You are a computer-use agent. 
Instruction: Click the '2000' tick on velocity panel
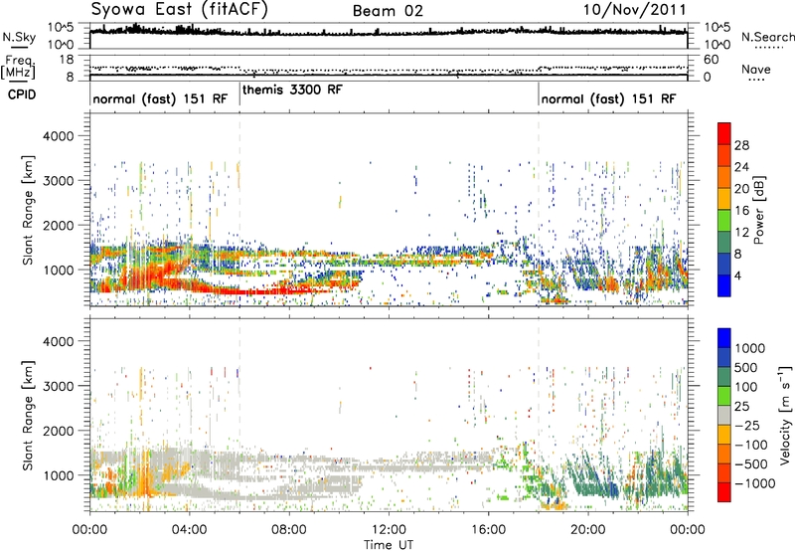tap(58, 431)
